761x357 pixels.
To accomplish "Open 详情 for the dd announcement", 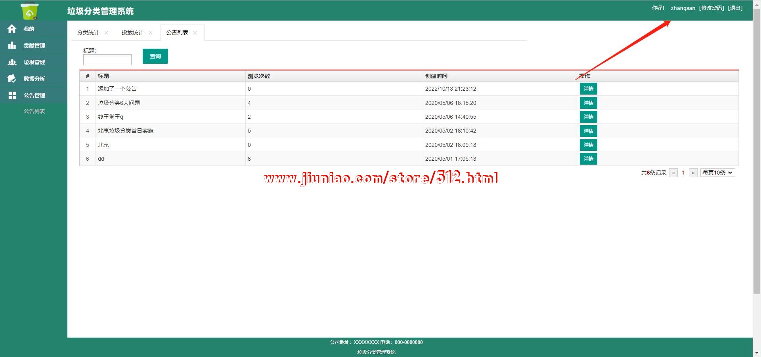I will pos(588,159).
